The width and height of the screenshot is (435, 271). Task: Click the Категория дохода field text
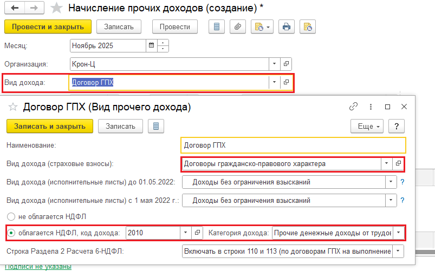click(333, 233)
